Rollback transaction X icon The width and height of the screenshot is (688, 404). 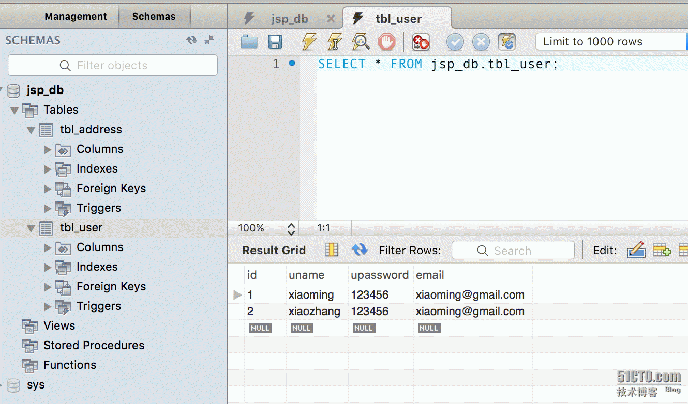pyautogui.click(x=481, y=42)
